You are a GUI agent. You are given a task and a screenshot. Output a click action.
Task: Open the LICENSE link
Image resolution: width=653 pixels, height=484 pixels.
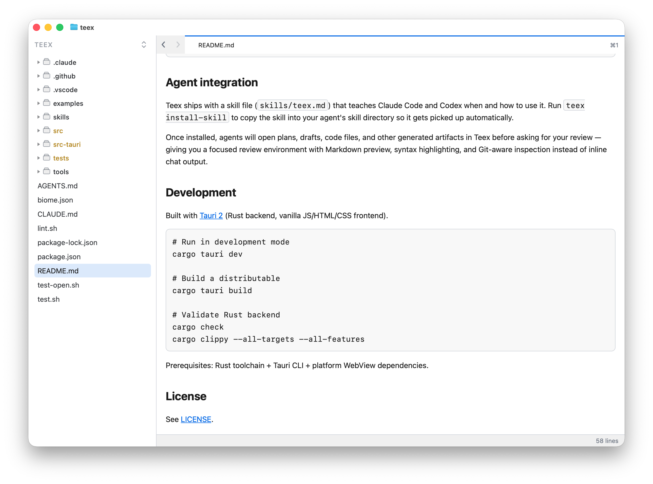[x=196, y=419]
